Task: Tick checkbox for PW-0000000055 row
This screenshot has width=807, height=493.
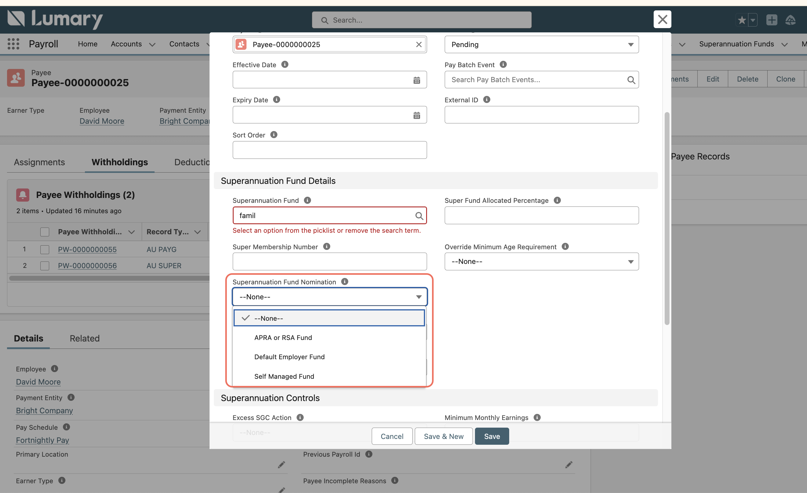Action: [x=45, y=249]
